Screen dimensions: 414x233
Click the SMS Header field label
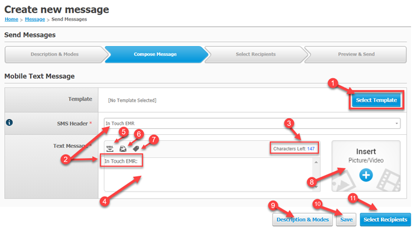click(72, 124)
